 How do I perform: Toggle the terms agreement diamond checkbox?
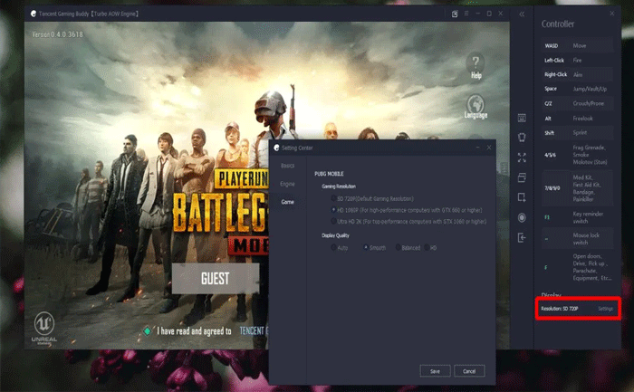147,331
